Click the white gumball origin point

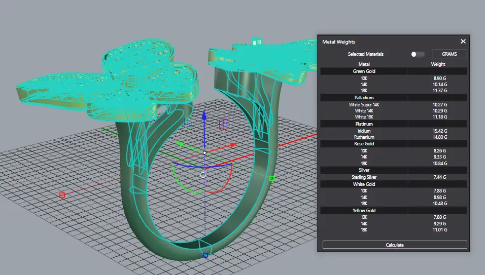point(204,153)
